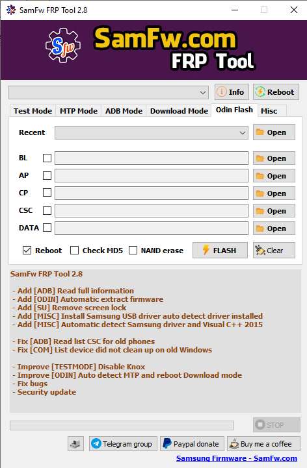Uncheck the Reboot after flash option
The width and height of the screenshot is (307, 468).
(27, 250)
